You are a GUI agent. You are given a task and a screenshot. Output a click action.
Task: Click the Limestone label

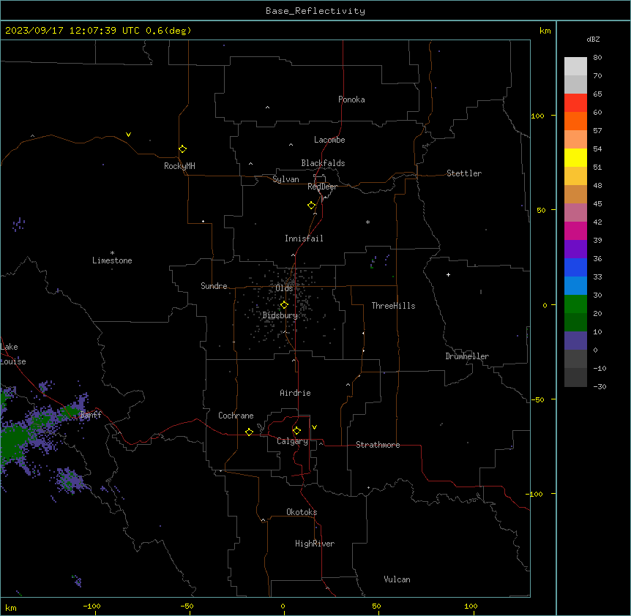pos(112,260)
